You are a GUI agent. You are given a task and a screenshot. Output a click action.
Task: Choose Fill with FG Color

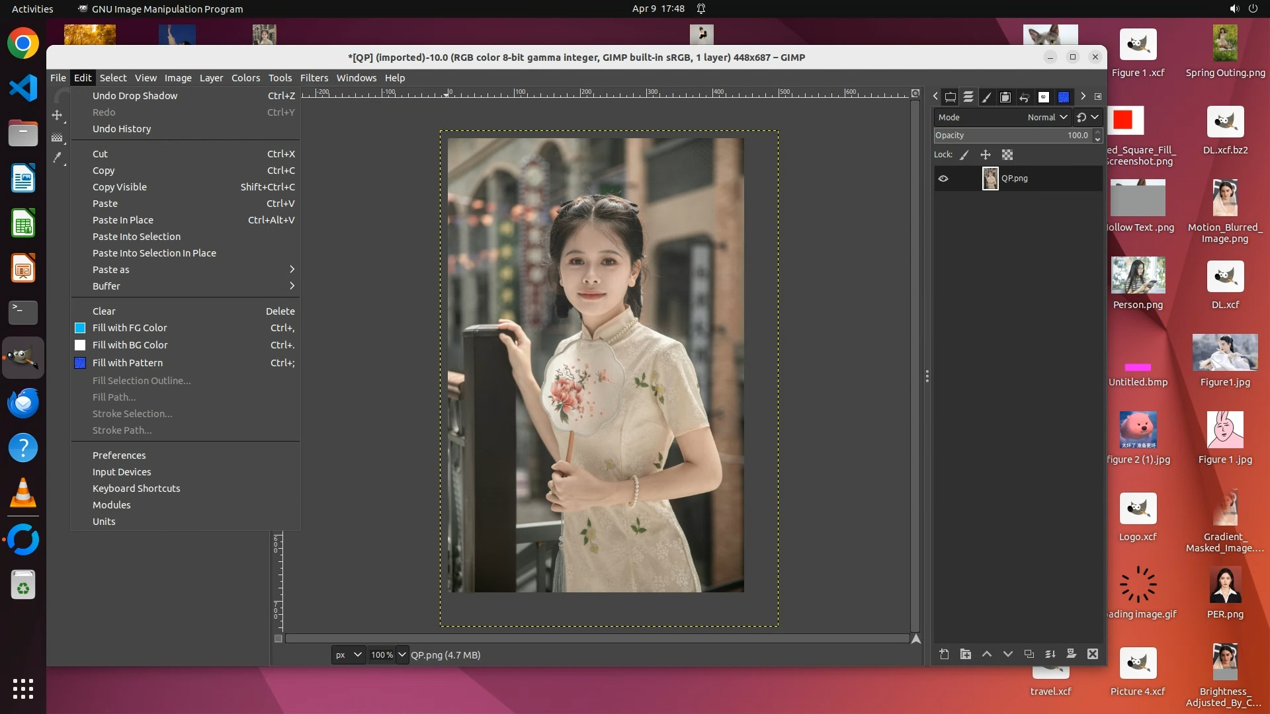130,328
